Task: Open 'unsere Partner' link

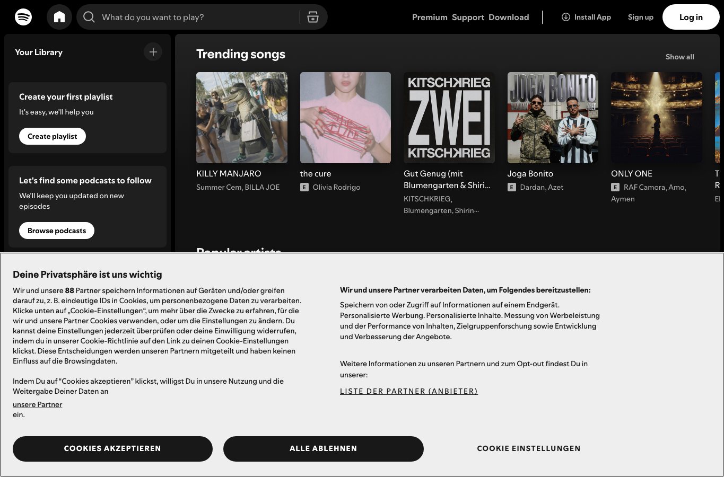Action: (x=38, y=404)
